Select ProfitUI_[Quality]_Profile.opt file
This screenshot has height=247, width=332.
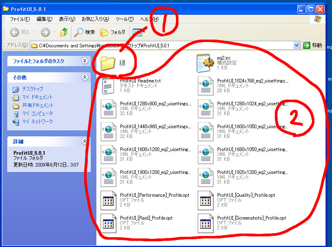click(236, 200)
